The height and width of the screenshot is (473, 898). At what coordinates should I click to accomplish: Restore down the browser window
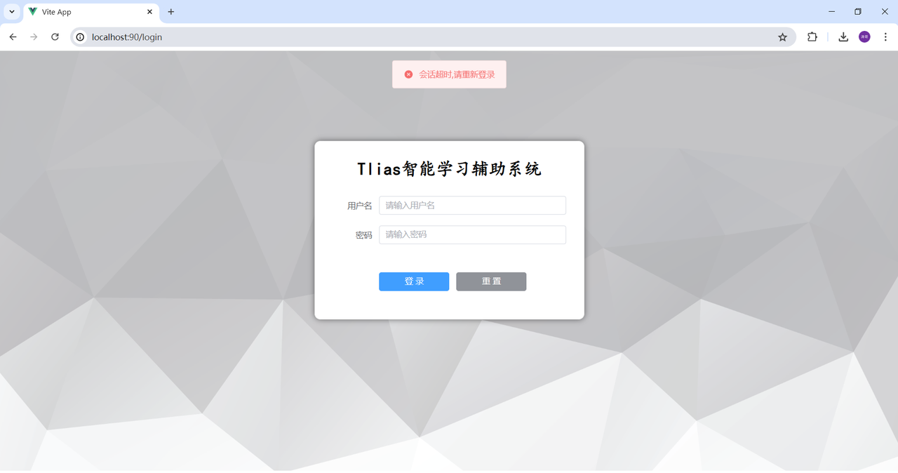click(857, 12)
